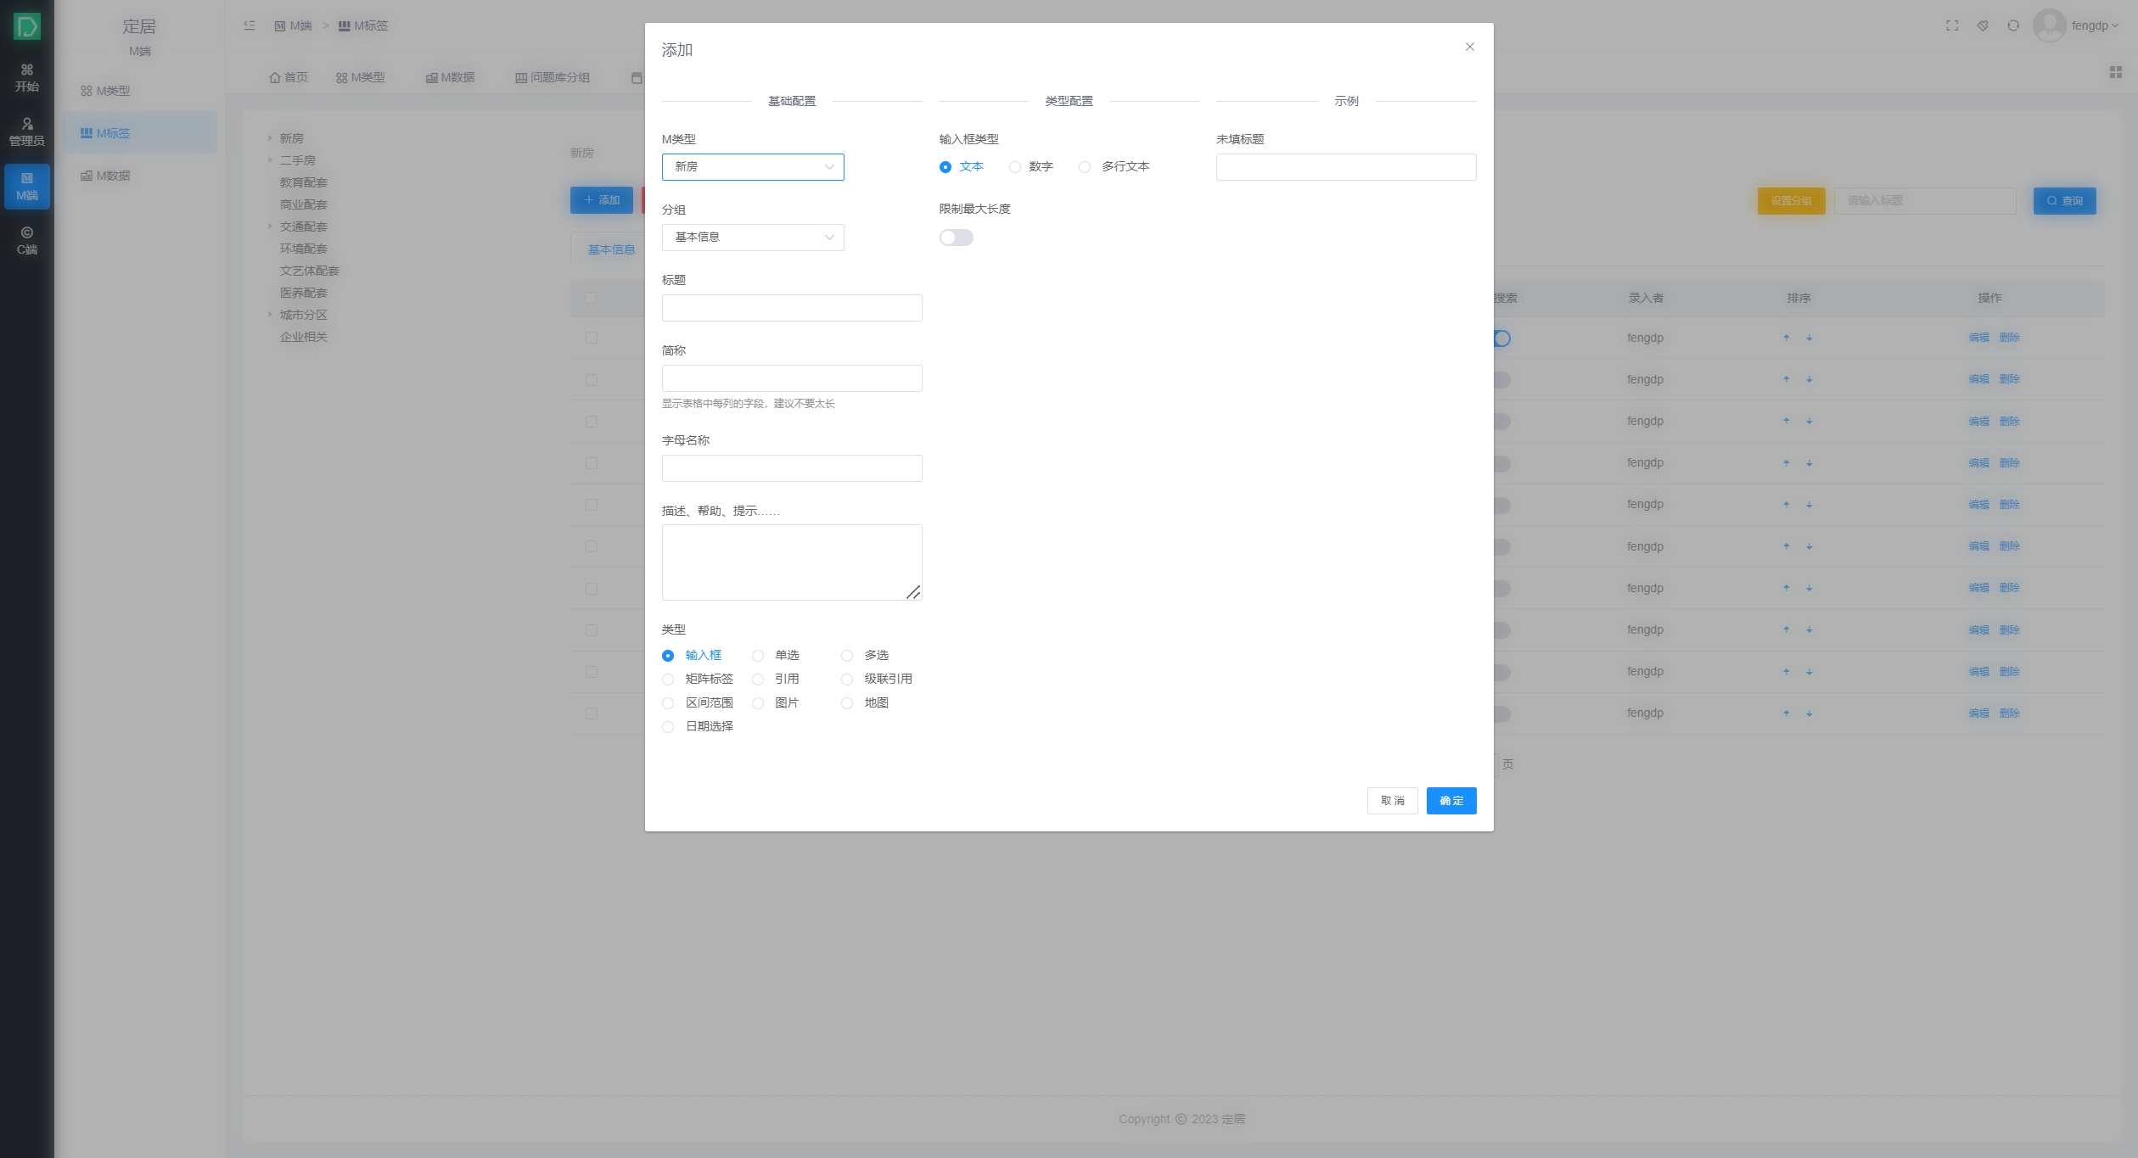Toggle the 限制最大长度 switch

pyautogui.click(x=957, y=238)
